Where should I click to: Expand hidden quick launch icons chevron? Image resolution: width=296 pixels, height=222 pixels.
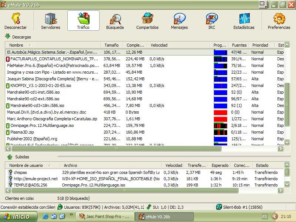71,215
